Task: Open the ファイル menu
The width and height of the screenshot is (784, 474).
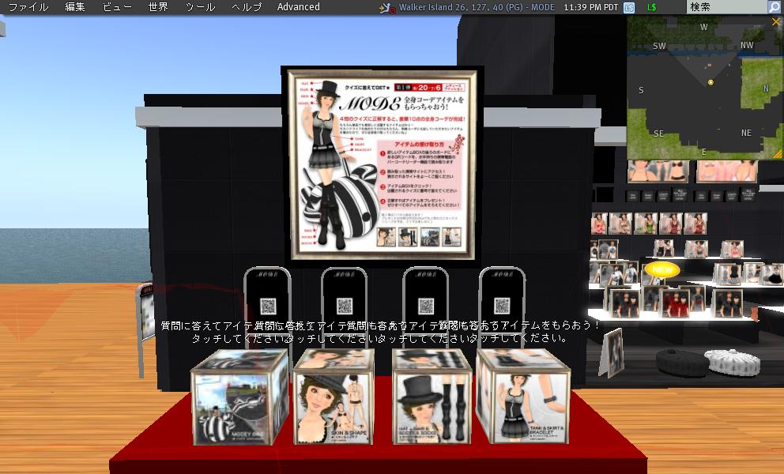Action: coord(28,7)
